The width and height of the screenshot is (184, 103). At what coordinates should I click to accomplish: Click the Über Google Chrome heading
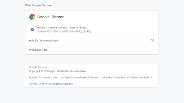pos(38,5)
